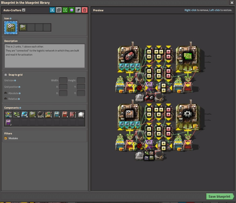
Task: Click the export blueprint string button
Action: (78, 10)
